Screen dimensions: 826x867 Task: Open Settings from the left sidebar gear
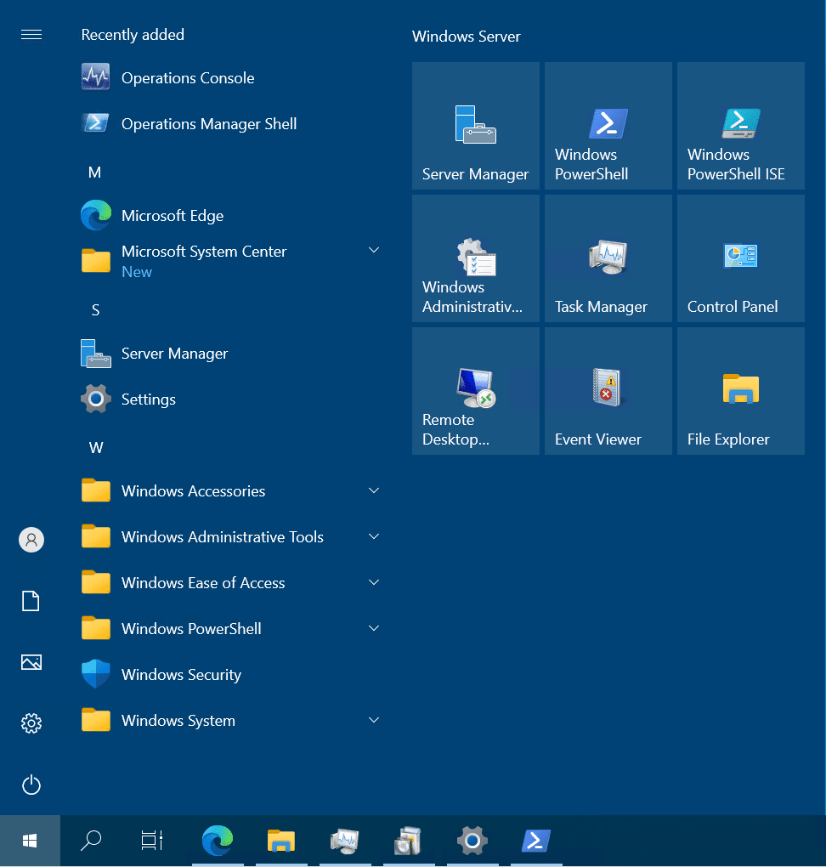[31, 723]
